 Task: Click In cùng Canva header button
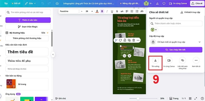(178, 4)
